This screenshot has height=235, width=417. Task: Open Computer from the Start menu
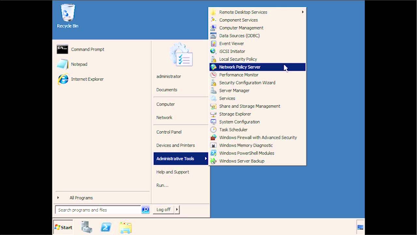(165, 104)
